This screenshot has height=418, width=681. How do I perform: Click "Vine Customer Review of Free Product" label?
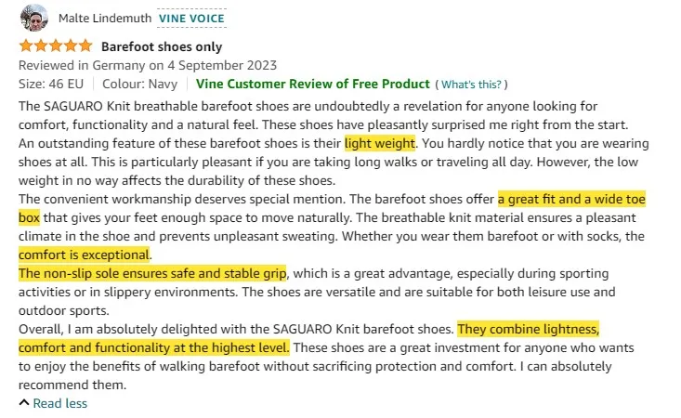coord(313,84)
